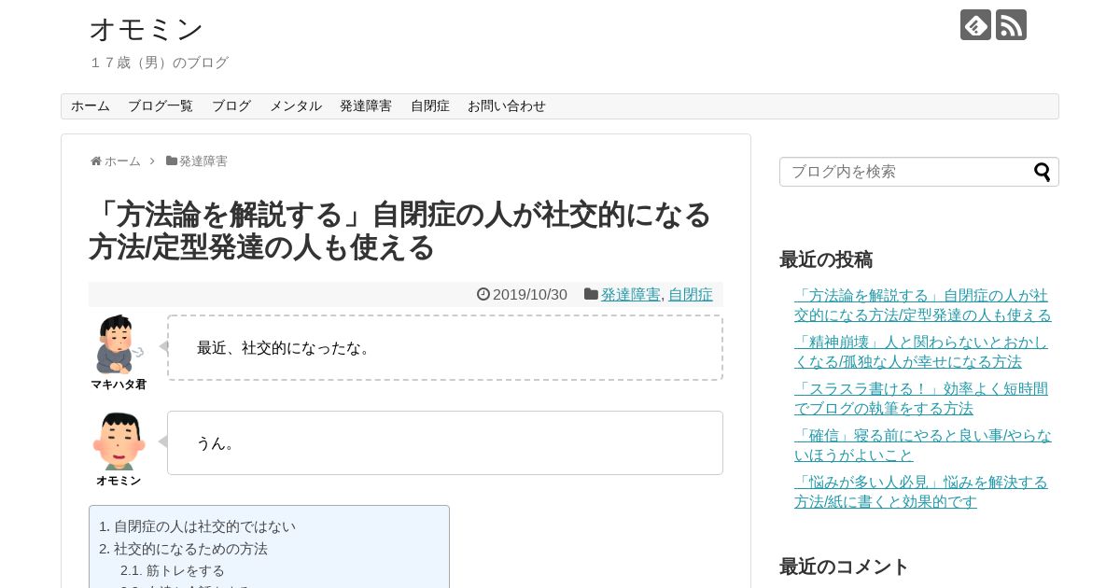Open the ブログ menu item
Image resolution: width=1120 pixels, height=588 pixels.
click(x=231, y=106)
